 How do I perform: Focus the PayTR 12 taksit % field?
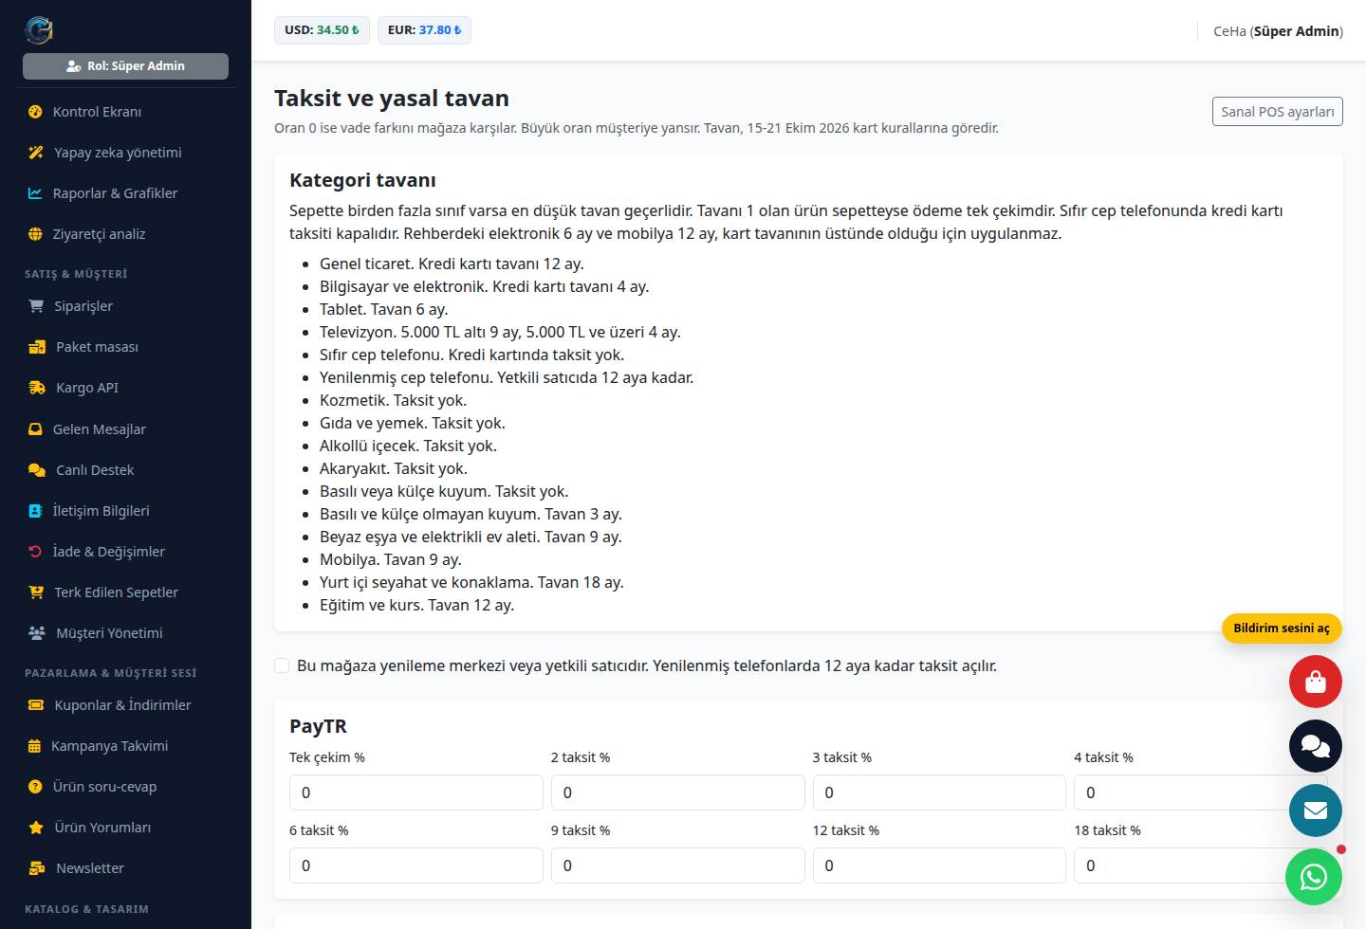tap(939, 865)
